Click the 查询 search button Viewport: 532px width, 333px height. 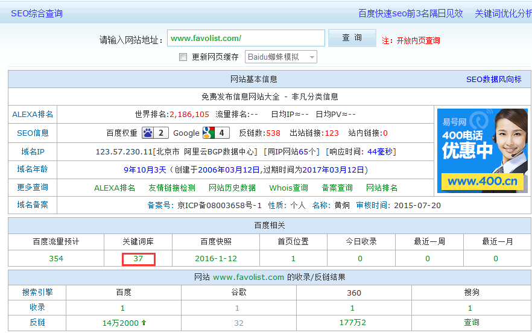352,38
